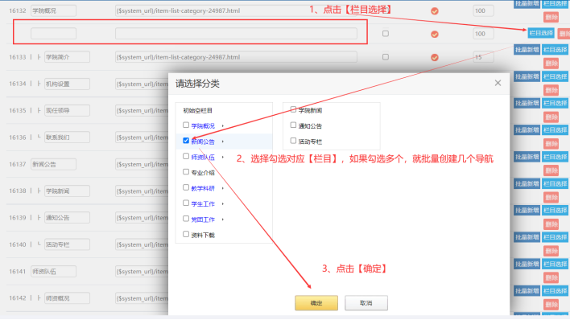Click the empty name input field in red box
This screenshot has width=570, height=320.
[53, 34]
